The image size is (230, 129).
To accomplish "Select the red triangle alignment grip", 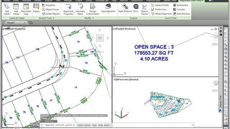I will tap(60, 66).
